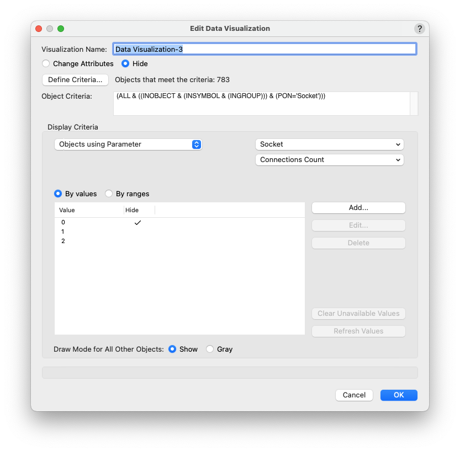Select the Change Attributes radio button
Screen dimensions: 460x452
[46, 63]
